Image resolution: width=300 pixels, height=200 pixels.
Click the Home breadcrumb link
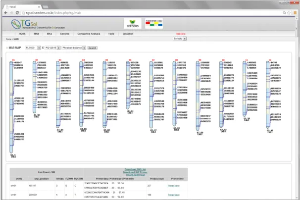8,39
